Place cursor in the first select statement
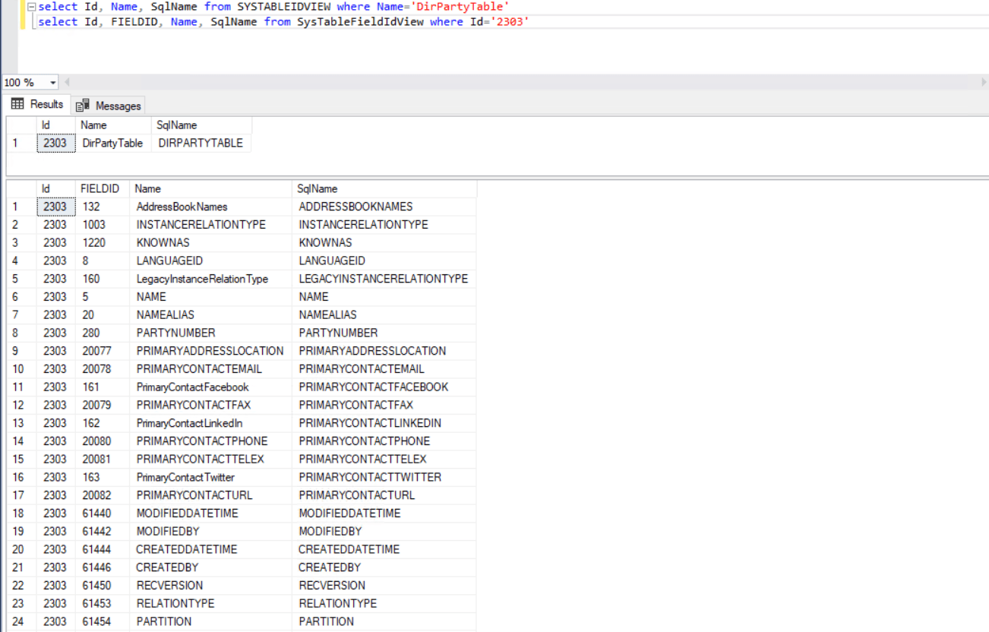 coord(190,7)
